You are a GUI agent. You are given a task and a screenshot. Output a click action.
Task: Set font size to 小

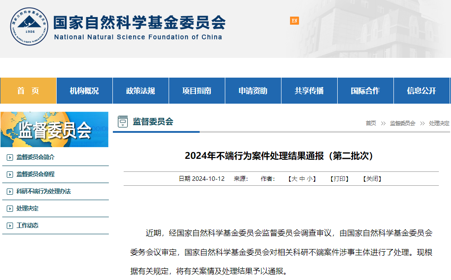(310, 179)
